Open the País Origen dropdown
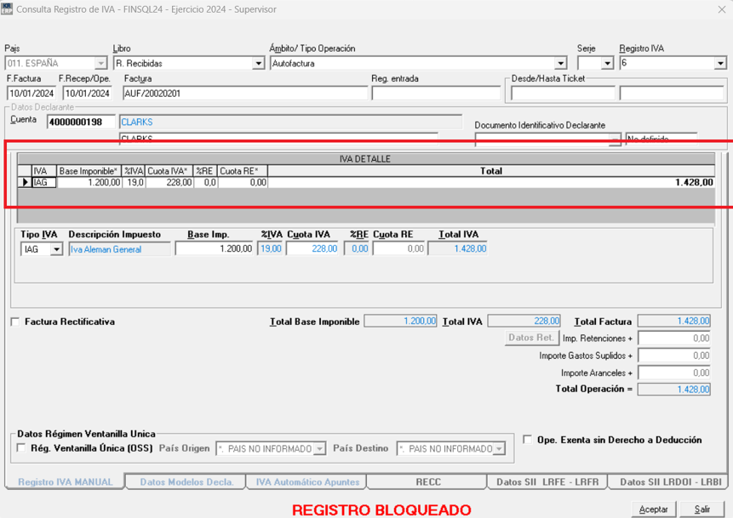733x518 pixels. coord(320,449)
